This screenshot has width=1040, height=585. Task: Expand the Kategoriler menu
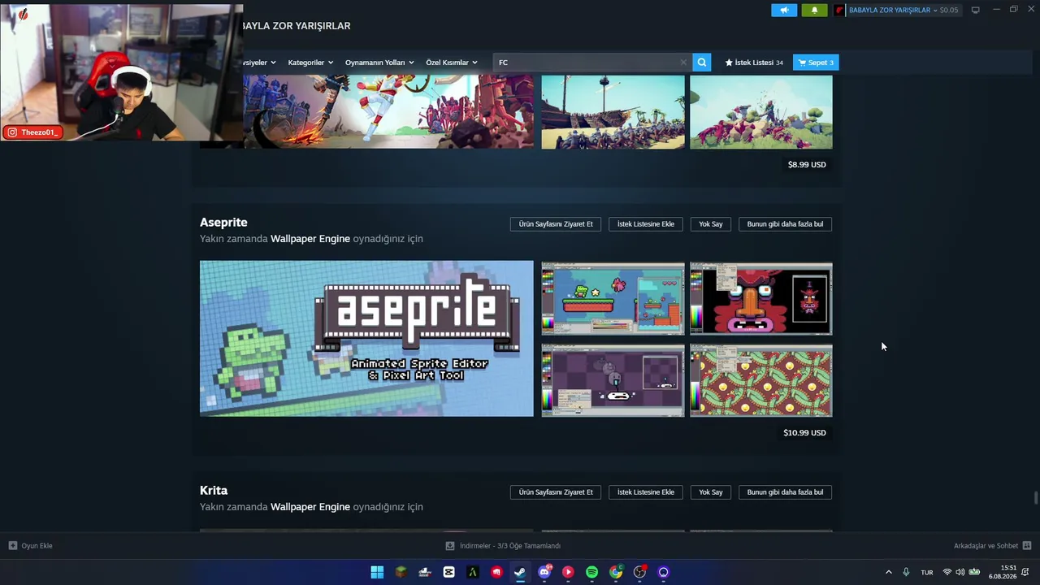coord(310,63)
